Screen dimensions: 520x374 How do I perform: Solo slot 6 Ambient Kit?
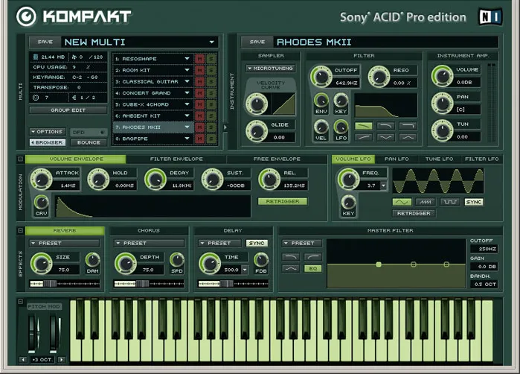211,116
